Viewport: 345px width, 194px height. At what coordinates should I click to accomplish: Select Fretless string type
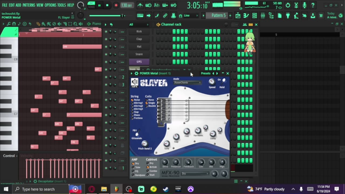click(137, 118)
